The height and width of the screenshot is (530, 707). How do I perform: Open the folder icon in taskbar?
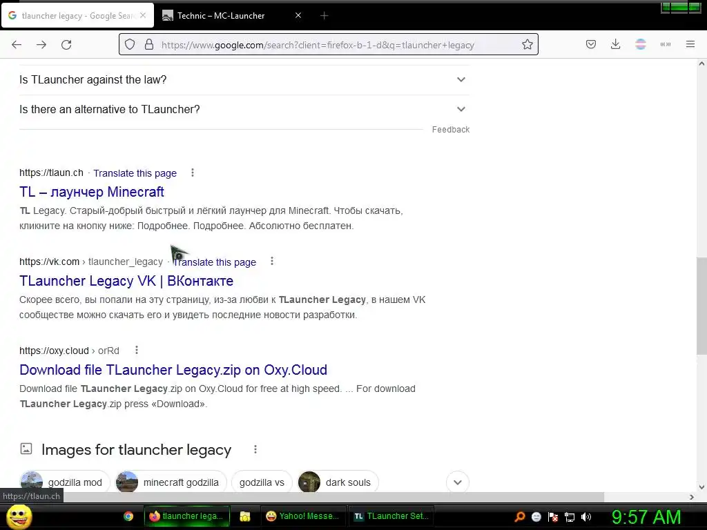pyautogui.click(x=245, y=516)
